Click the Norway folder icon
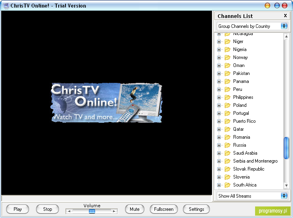Screen dimensions: 293x218 [228, 58]
